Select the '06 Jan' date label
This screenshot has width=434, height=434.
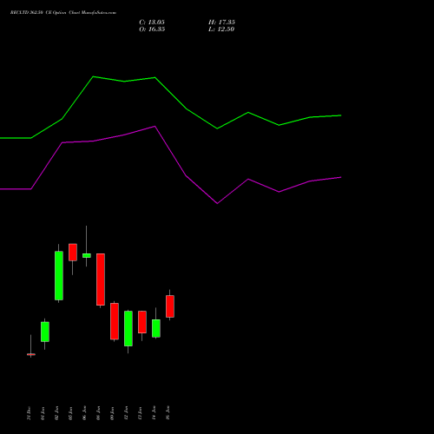(84, 413)
